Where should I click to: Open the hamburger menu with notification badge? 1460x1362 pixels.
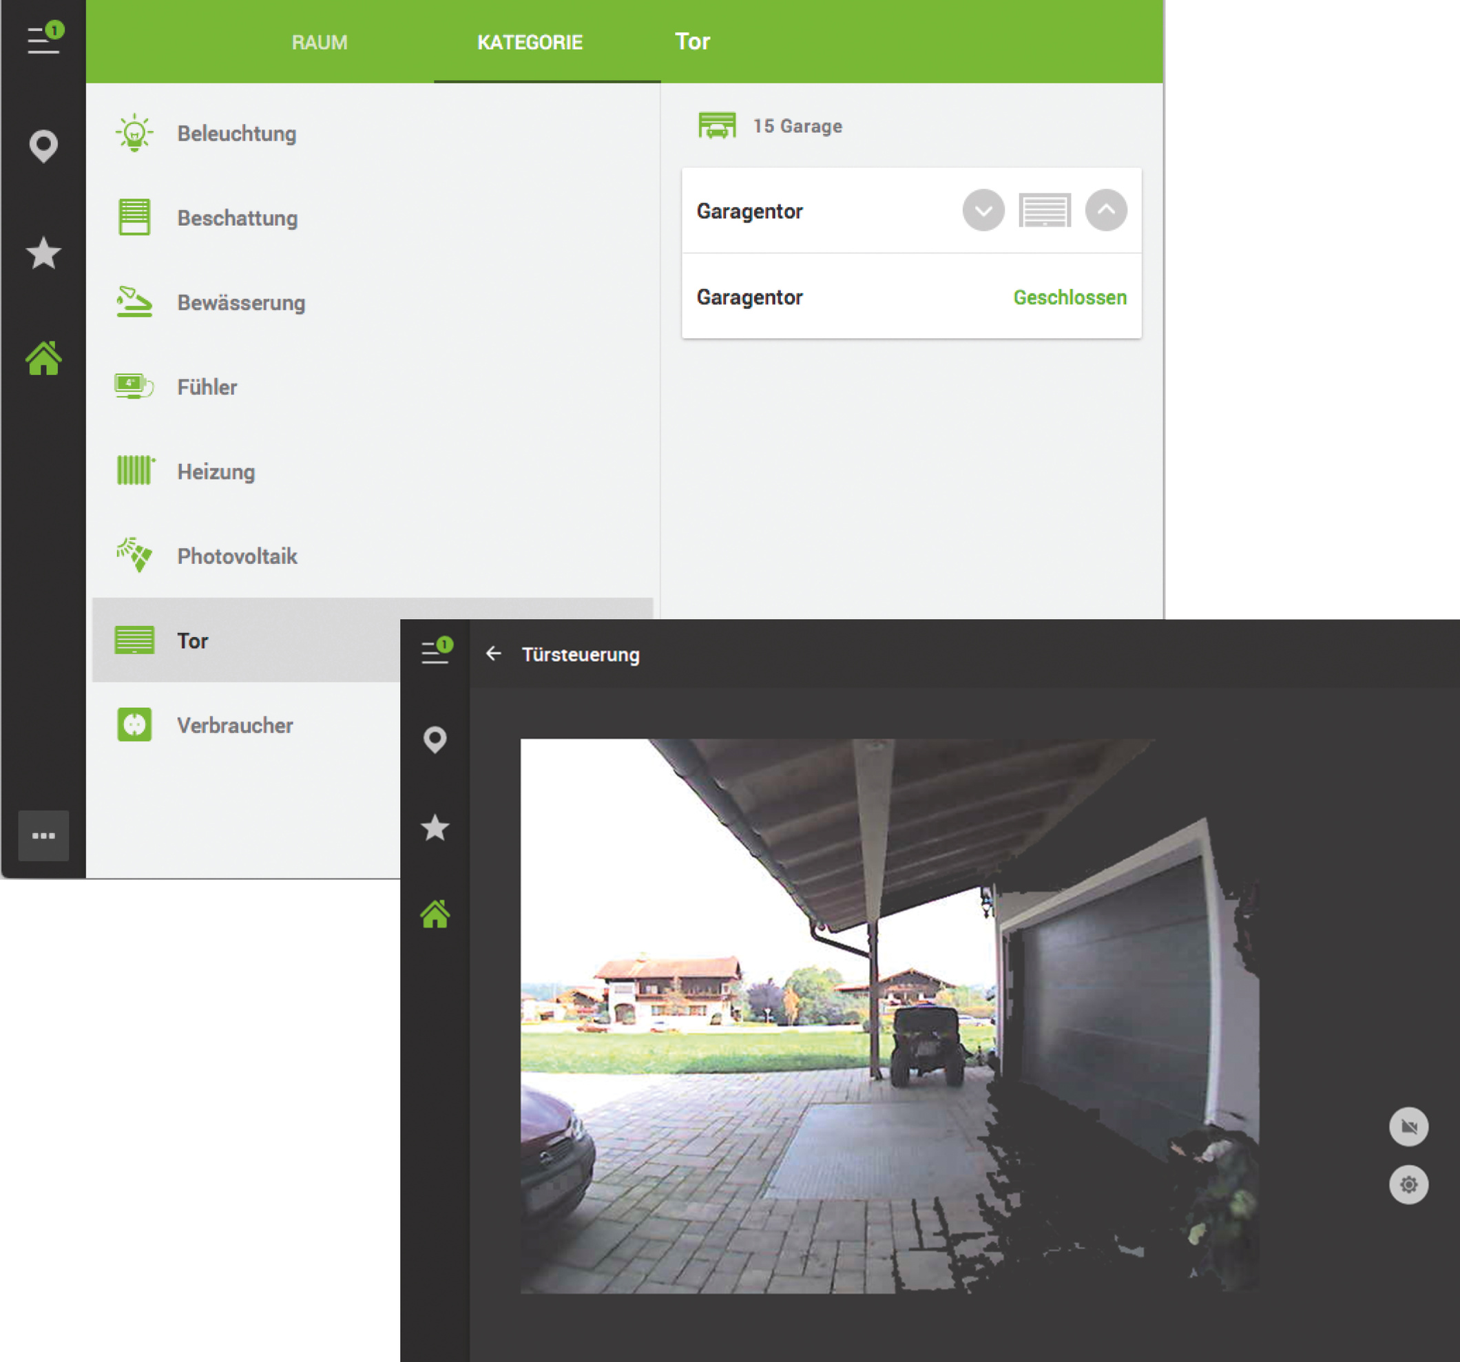click(44, 40)
